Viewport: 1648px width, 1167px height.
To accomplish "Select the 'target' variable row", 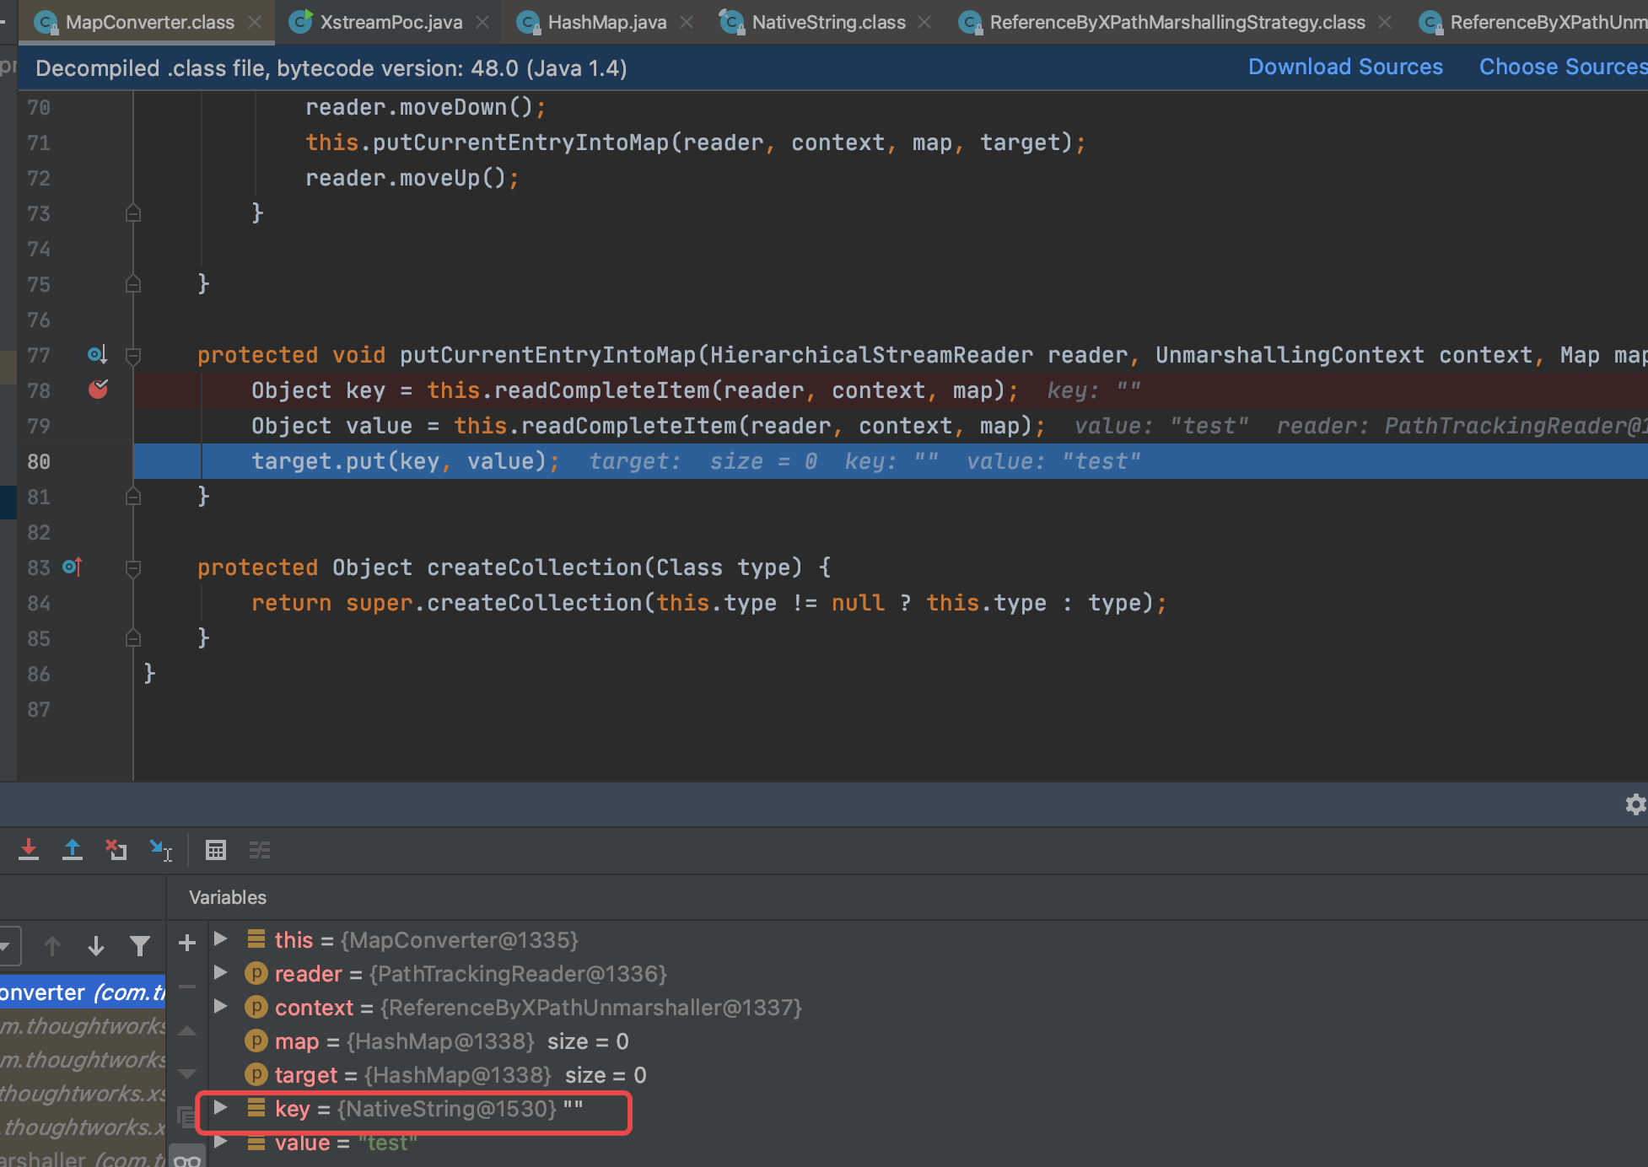I will click(305, 1075).
